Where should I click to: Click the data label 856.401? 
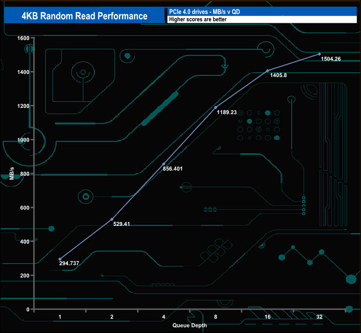173,169
